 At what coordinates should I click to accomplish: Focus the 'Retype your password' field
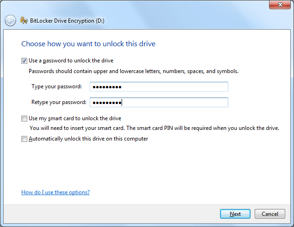(159, 103)
